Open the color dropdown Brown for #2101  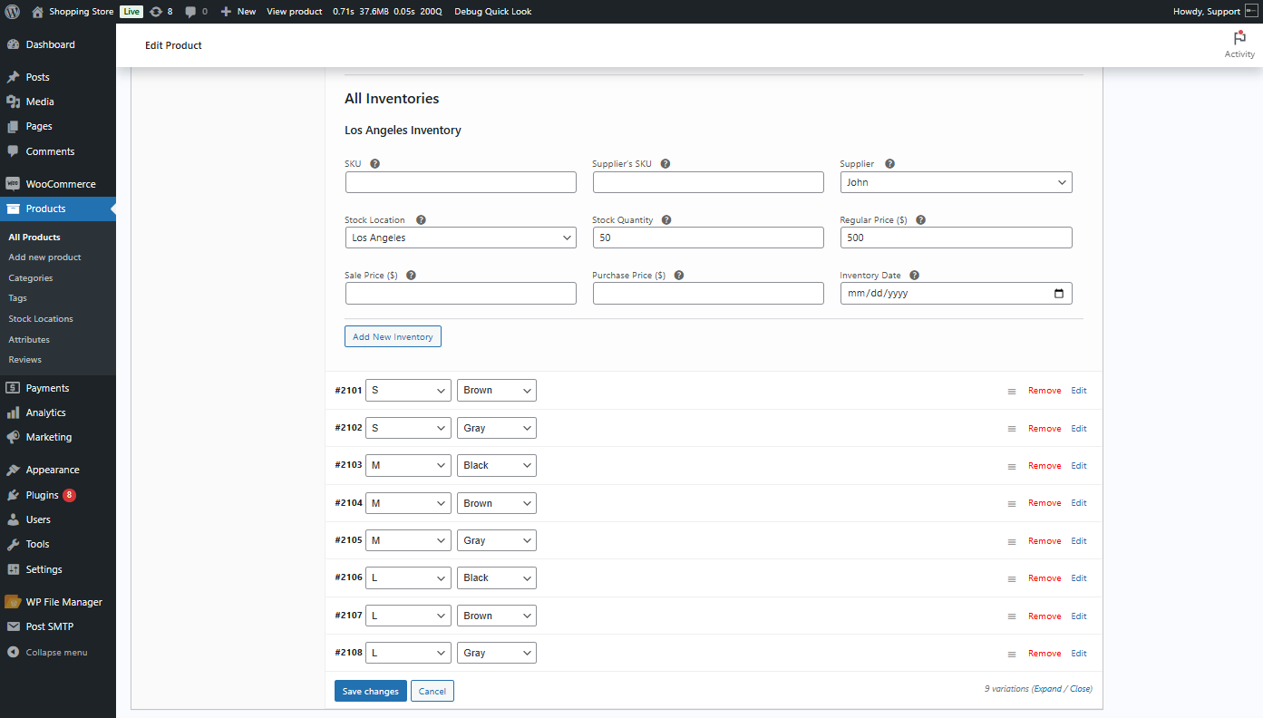point(497,391)
